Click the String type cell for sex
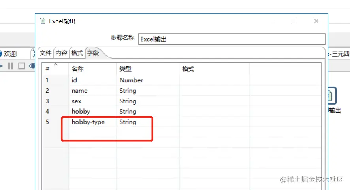Screen dimensions: 350x190 (148, 101)
